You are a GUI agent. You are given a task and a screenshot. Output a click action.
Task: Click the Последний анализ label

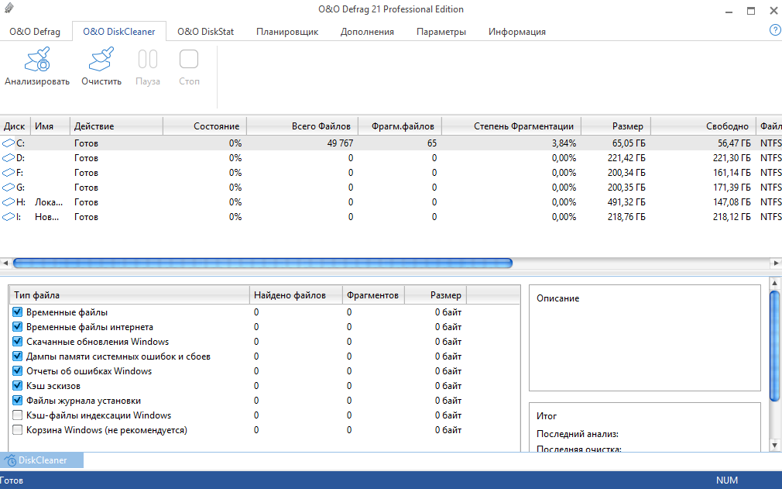tap(578, 434)
